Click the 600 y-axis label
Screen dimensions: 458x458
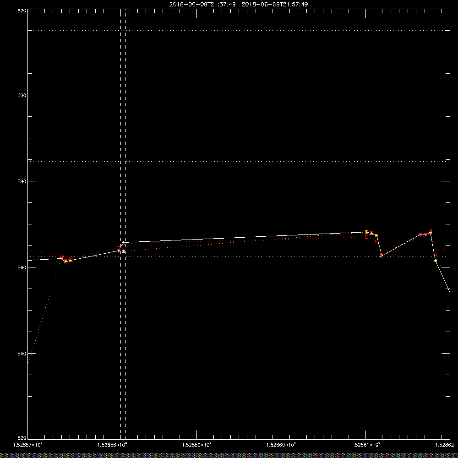coord(22,95)
